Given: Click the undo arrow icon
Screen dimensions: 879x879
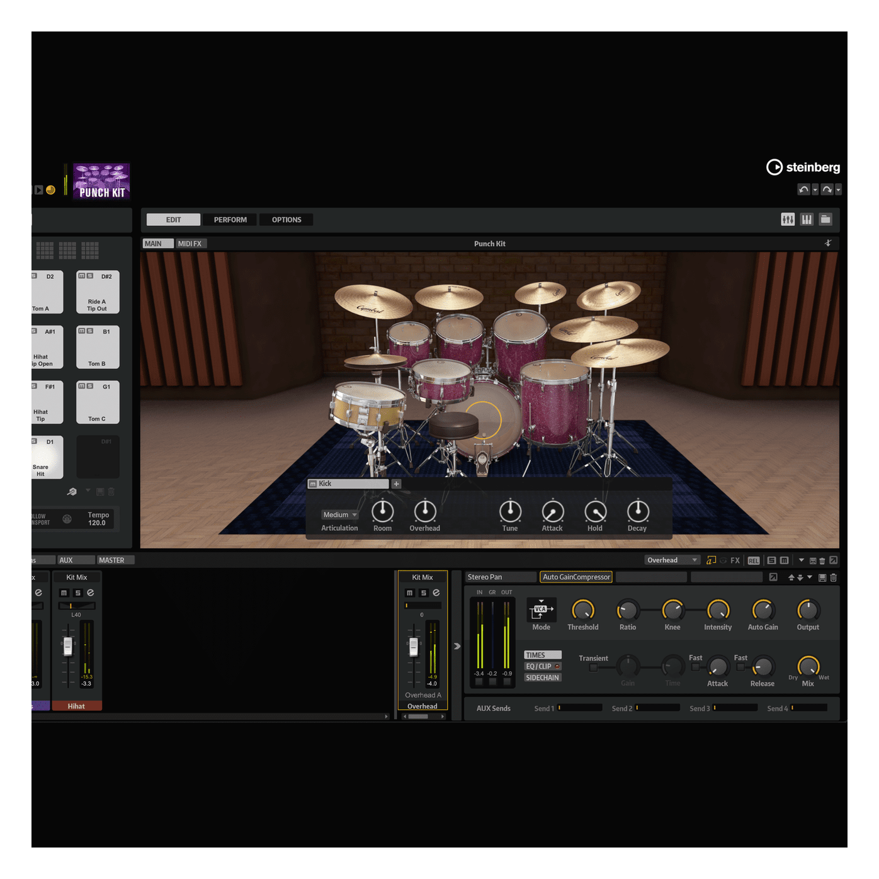Looking at the screenshot, I should pyautogui.click(x=803, y=189).
